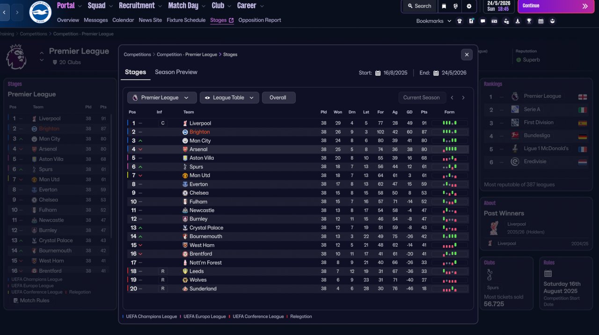
Task: Click the trophy bookmark shortcut icon
Action: tap(529, 21)
